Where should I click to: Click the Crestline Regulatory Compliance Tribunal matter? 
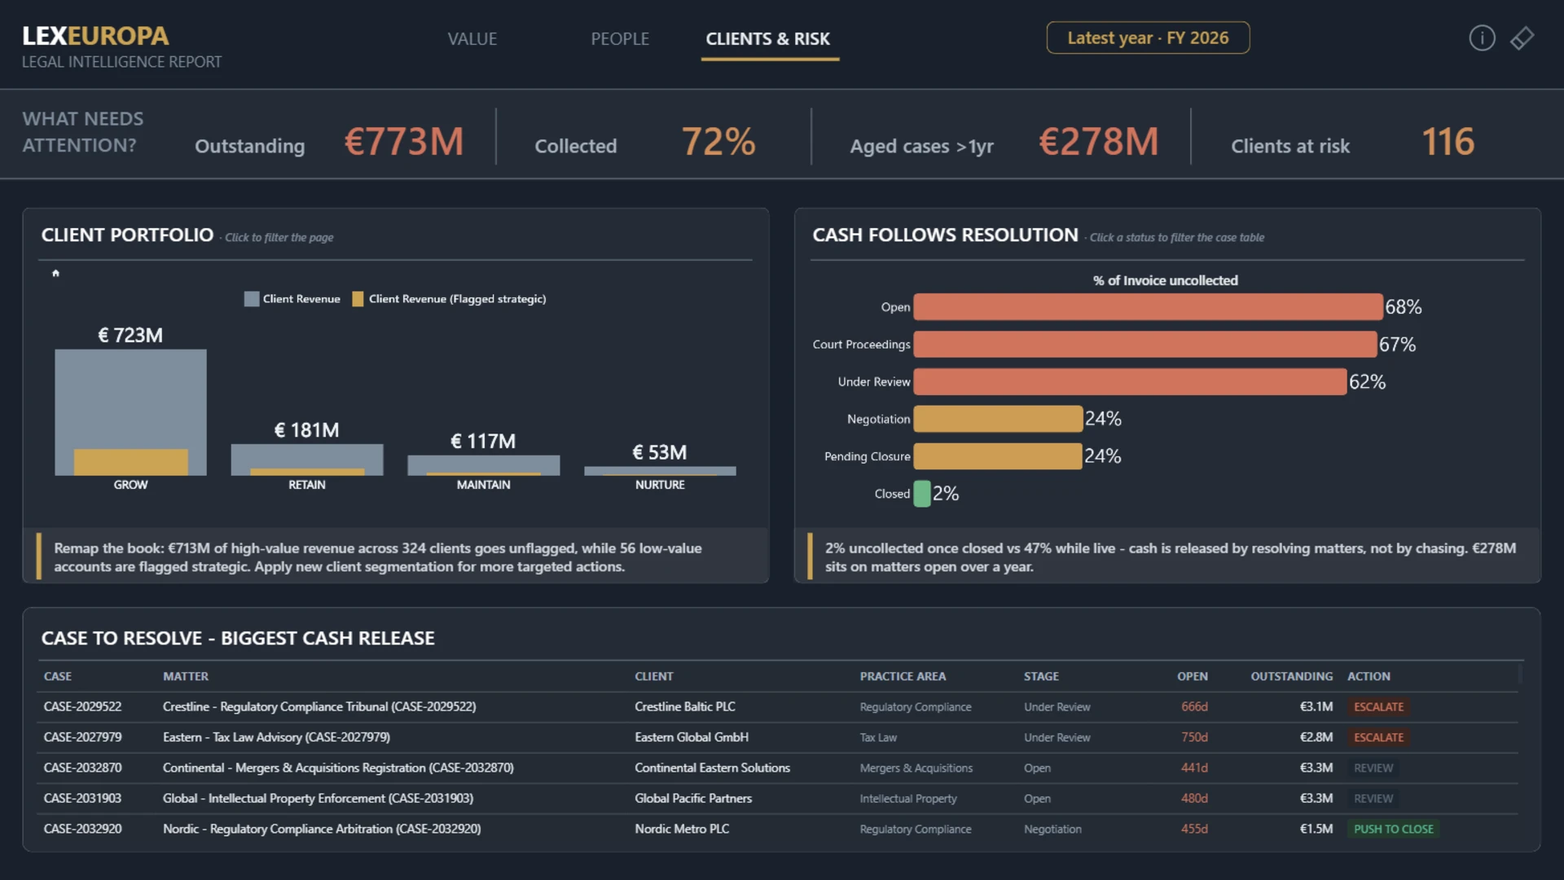click(319, 706)
